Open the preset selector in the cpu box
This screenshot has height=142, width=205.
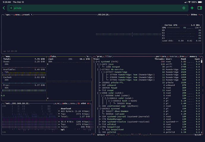(x=26, y=14)
